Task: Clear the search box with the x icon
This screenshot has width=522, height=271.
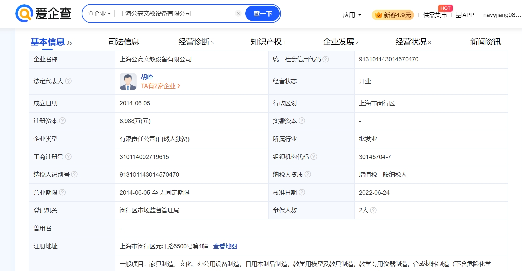Action: point(238,13)
